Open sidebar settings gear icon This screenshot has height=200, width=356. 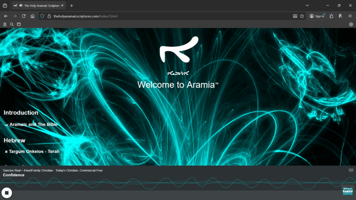tap(351, 24)
